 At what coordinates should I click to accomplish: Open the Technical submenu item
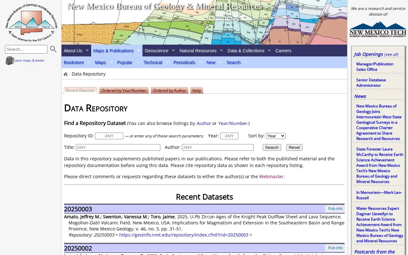(x=153, y=62)
